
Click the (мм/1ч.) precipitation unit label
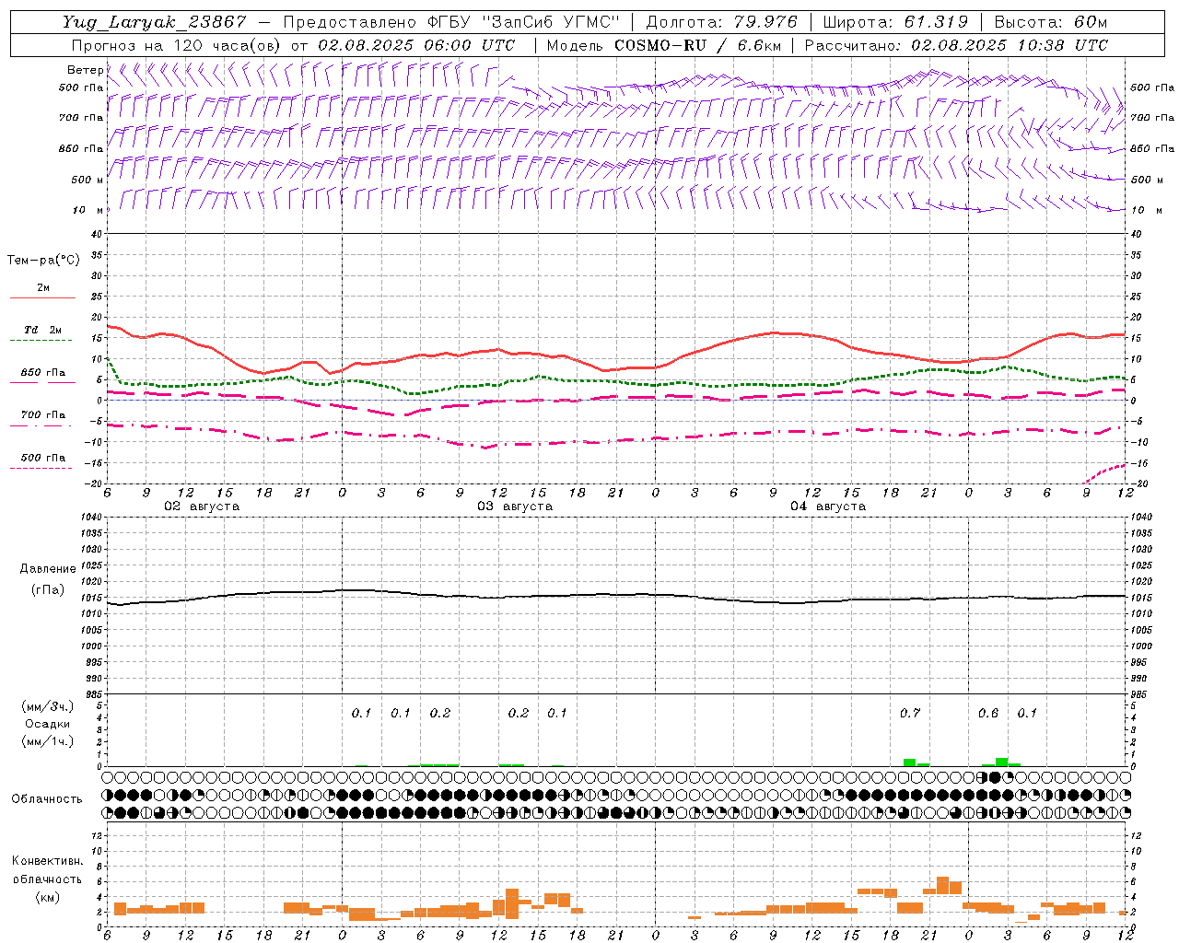click(48, 741)
